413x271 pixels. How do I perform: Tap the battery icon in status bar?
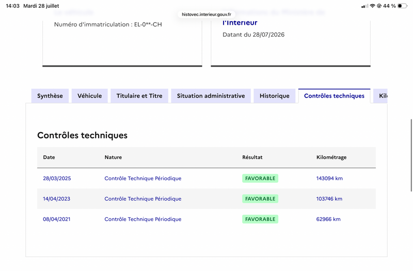402,6
